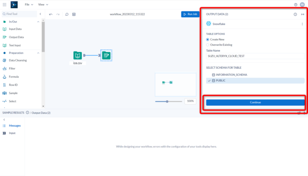Collapse the Preparation category
The image size is (308, 176).
click(x=38, y=53)
